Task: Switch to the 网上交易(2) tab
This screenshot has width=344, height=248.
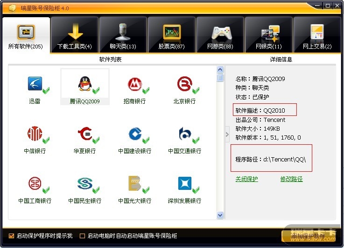Action: tap(317, 35)
